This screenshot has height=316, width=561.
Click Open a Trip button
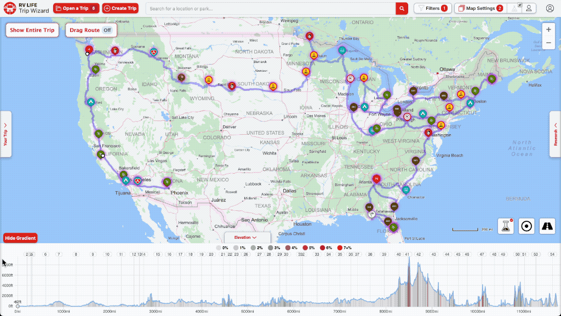(76, 8)
